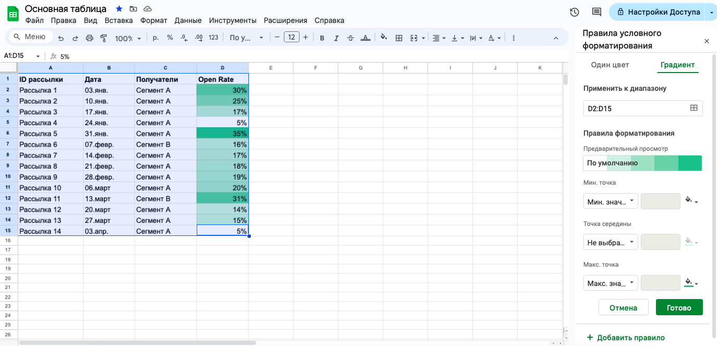The image size is (717, 346).
Task: Switch to the Один цвет tab
Action: click(x=610, y=65)
